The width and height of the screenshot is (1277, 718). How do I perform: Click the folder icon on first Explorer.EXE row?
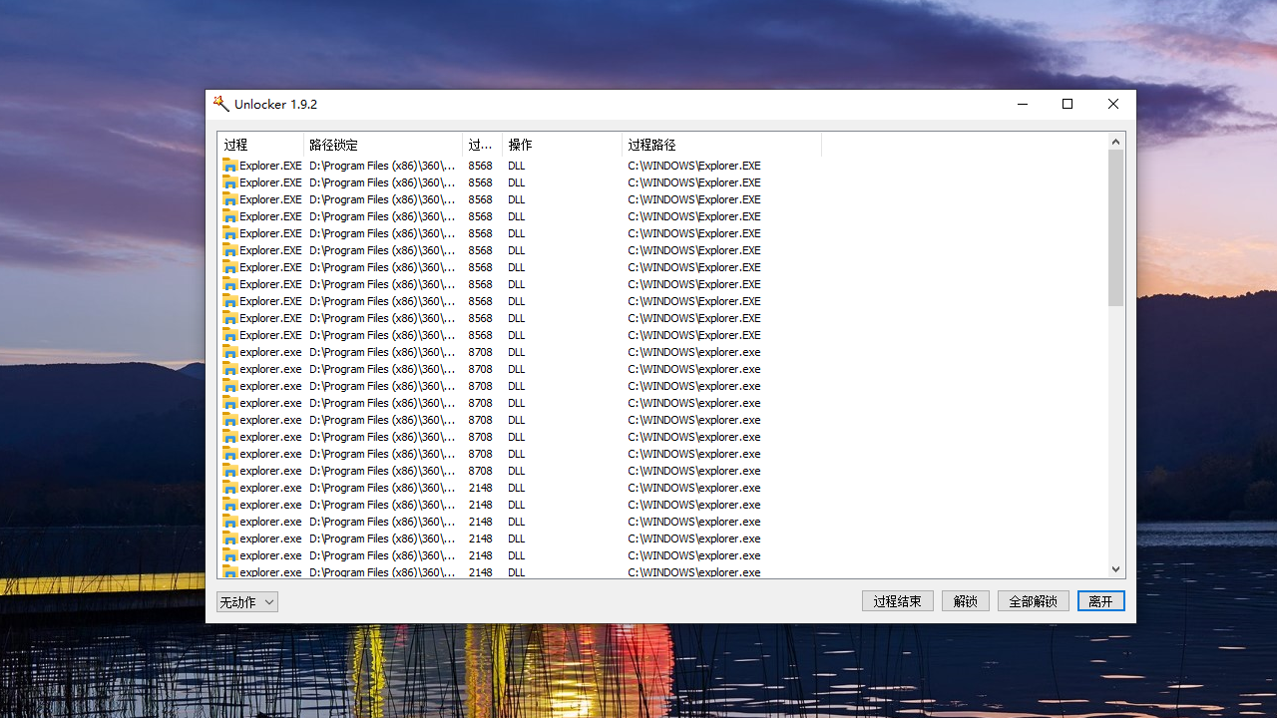(x=228, y=166)
